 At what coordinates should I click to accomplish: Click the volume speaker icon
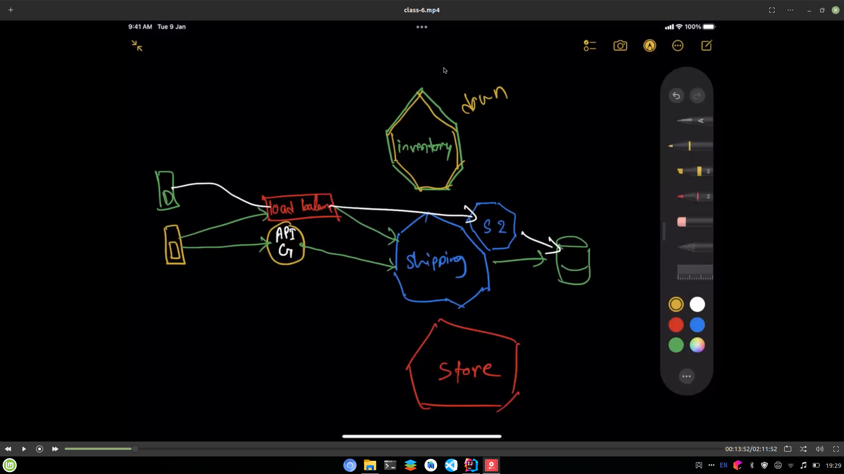click(820, 449)
